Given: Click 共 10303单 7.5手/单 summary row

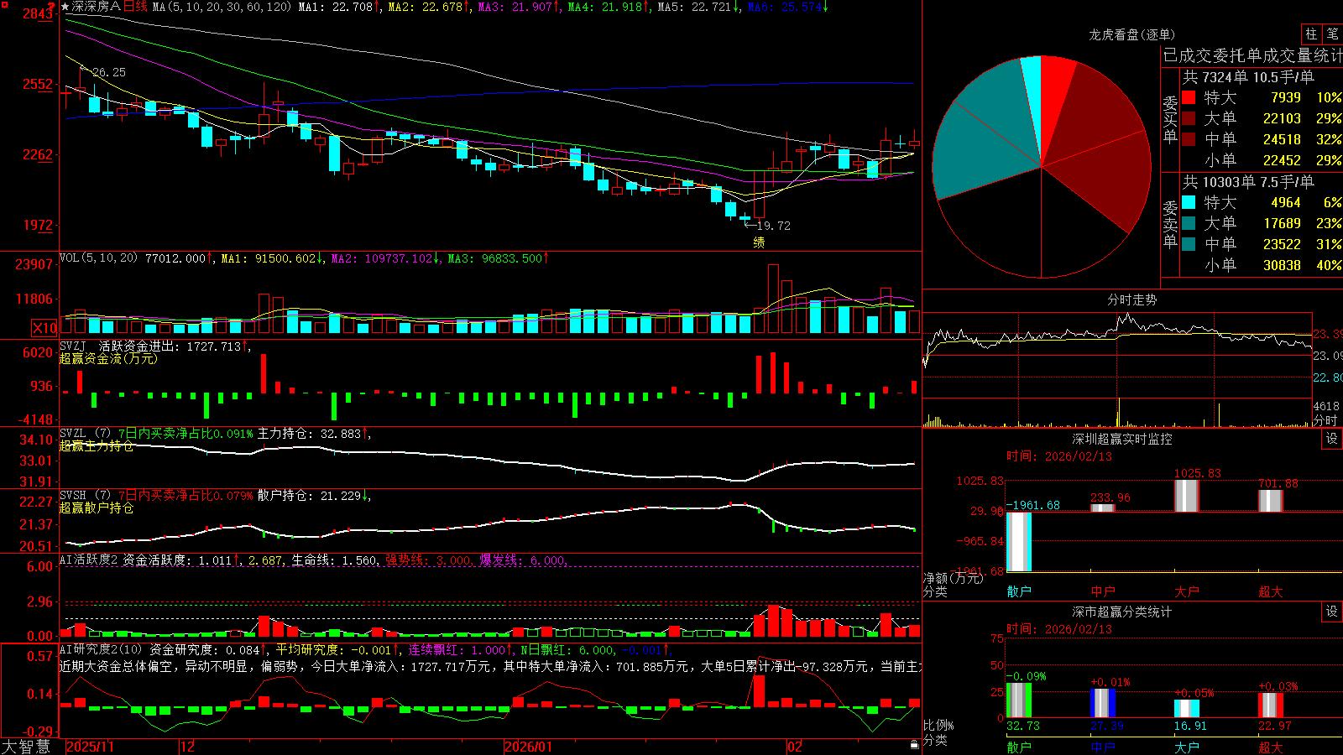Looking at the screenshot, I should pos(1248,182).
